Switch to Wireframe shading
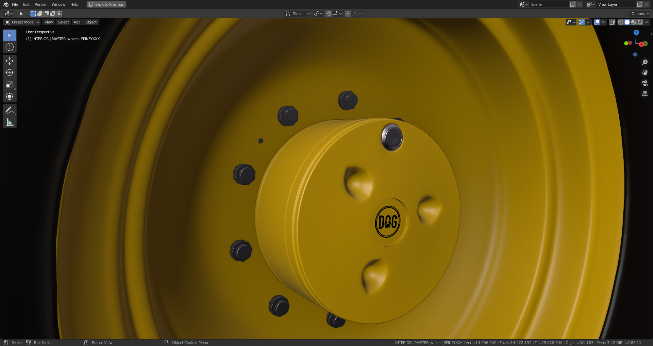This screenshot has height=346, width=653. (x=620, y=22)
